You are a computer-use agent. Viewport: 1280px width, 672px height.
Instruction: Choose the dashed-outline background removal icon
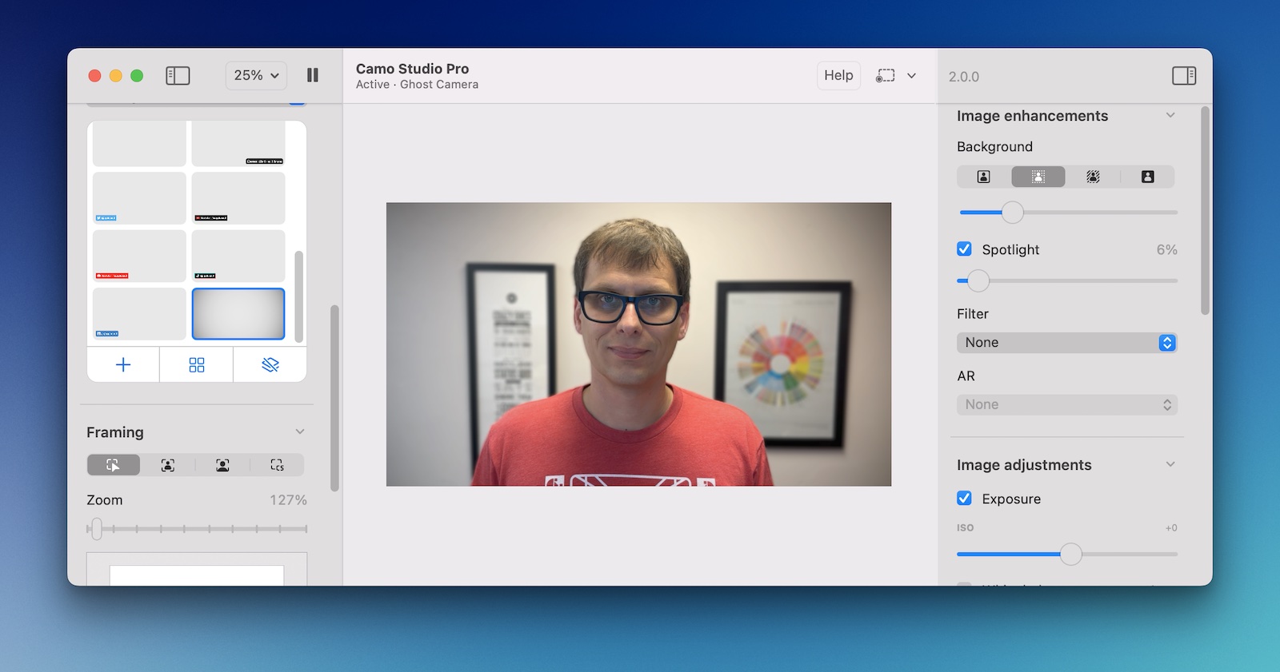1093,177
